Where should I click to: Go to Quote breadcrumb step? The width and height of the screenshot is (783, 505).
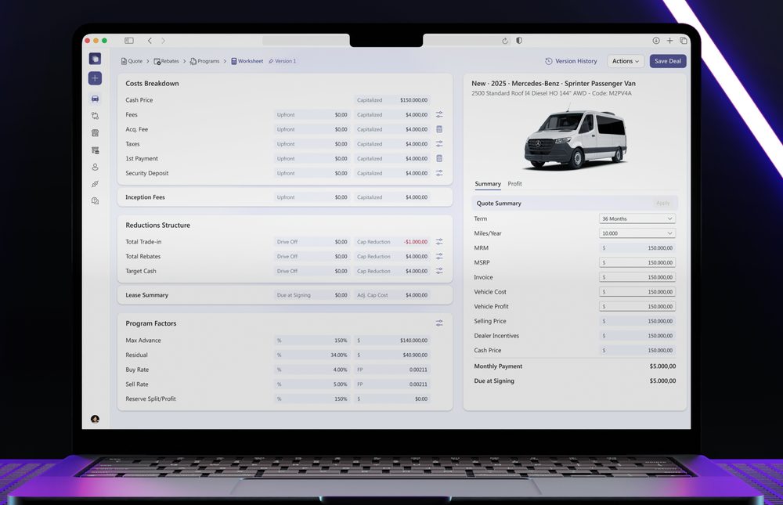point(132,61)
